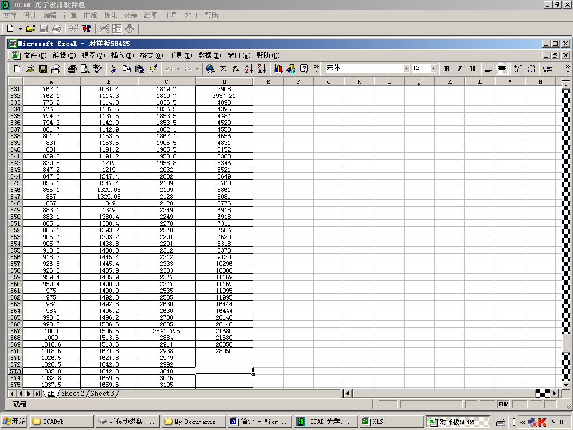Image resolution: width=573 pixels, height=430 pixels.
Task: Click the AutoSum sigma icon
Action: 223,69
